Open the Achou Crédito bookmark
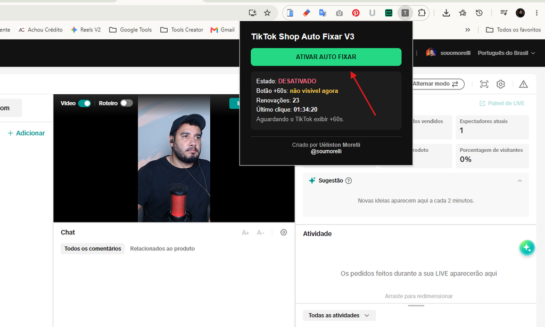Image resolution: width=545 pixels, height=327 pixels. point(40,30)
